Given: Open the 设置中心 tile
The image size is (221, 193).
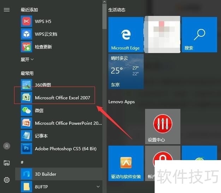Looking at the screenshot, I should click(x=163, y=127).
